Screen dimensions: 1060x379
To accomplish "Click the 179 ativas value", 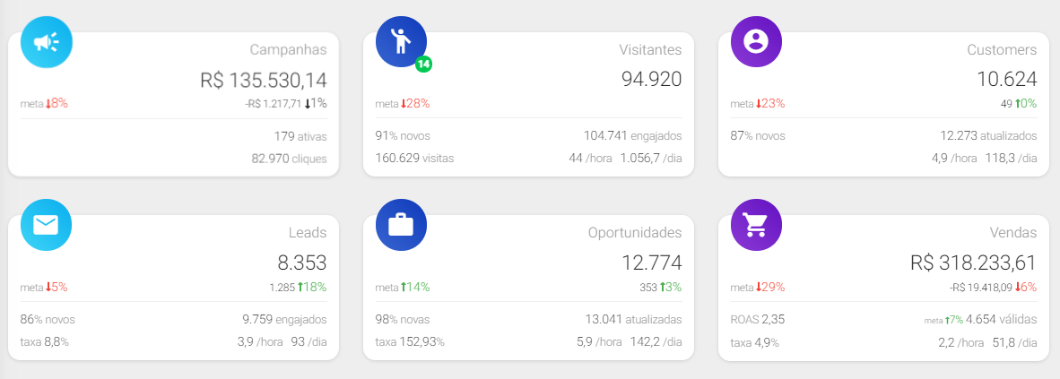I will (300, 136).
